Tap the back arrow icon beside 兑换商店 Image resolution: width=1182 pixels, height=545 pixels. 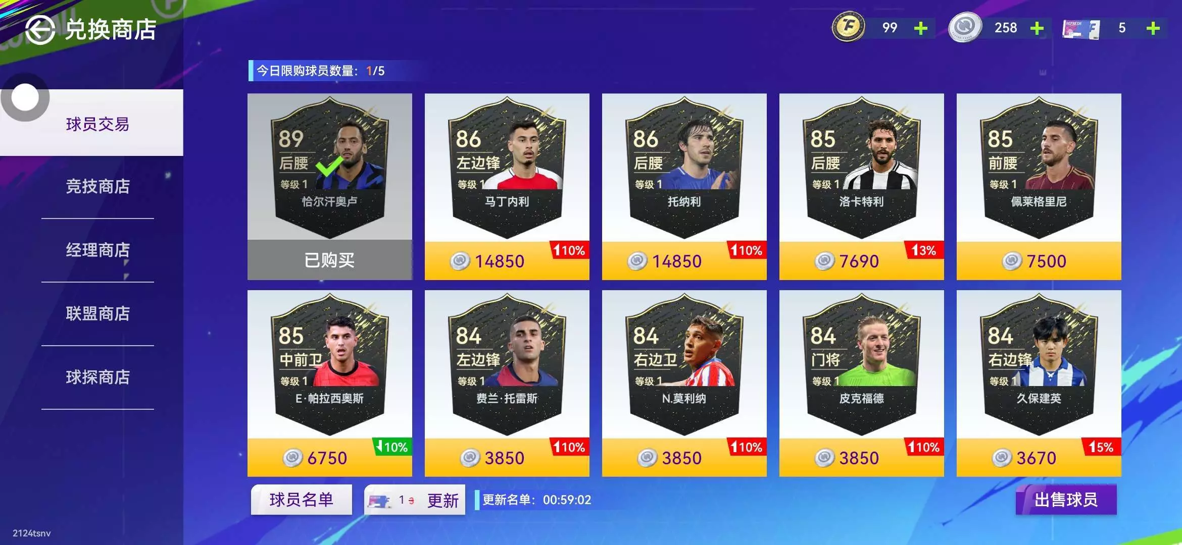[x=40, y=30]
